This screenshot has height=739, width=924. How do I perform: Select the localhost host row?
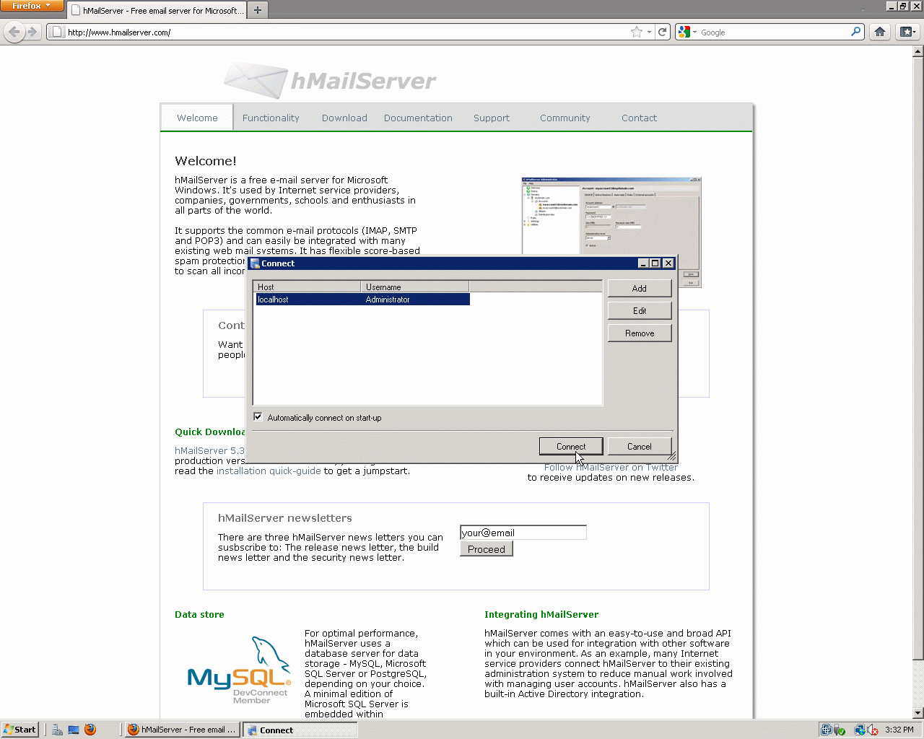click(x=362, y=299)
